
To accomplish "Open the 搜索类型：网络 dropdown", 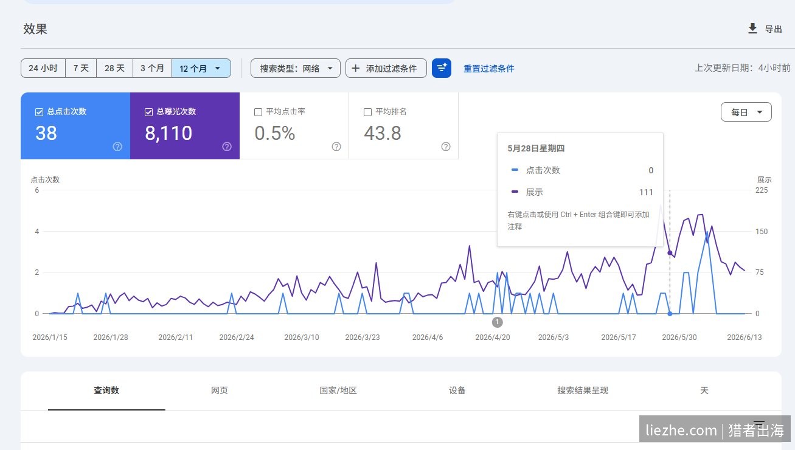I will pyautogui.click(x=296, y=68).
